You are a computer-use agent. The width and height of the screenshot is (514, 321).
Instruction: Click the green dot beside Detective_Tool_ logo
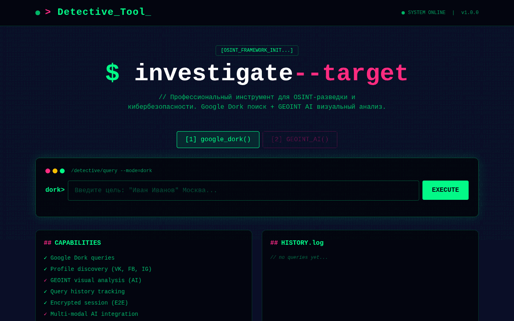click(x=38, y=13)
